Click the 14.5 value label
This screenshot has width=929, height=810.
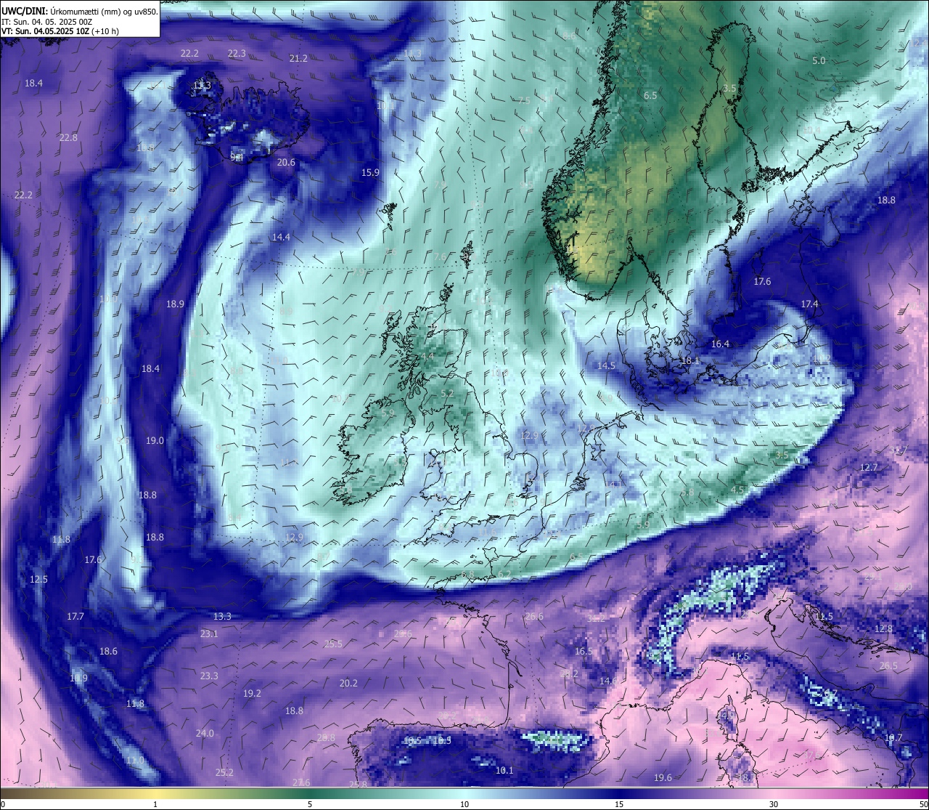[606, 365]
